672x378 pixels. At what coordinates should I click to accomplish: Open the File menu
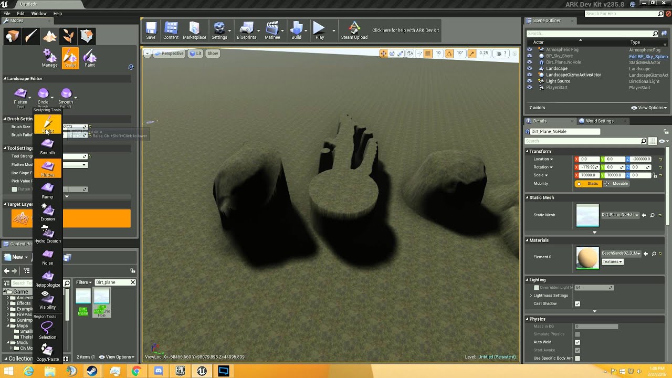[7, 14]
